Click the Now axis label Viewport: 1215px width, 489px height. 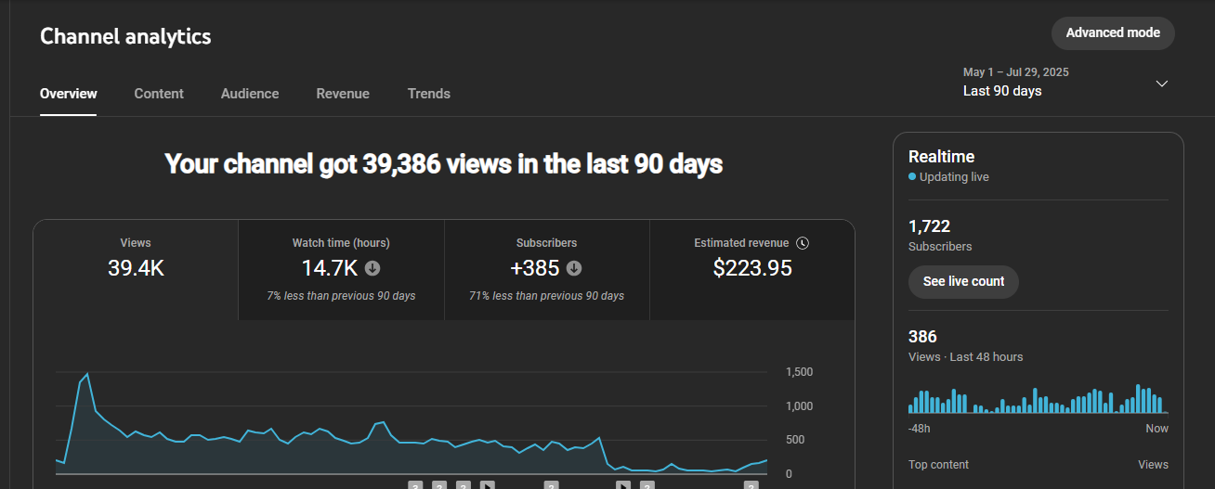[x=1156, y=429]
